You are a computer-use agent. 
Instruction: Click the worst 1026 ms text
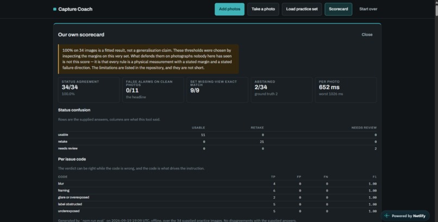(x=331, y=94)
